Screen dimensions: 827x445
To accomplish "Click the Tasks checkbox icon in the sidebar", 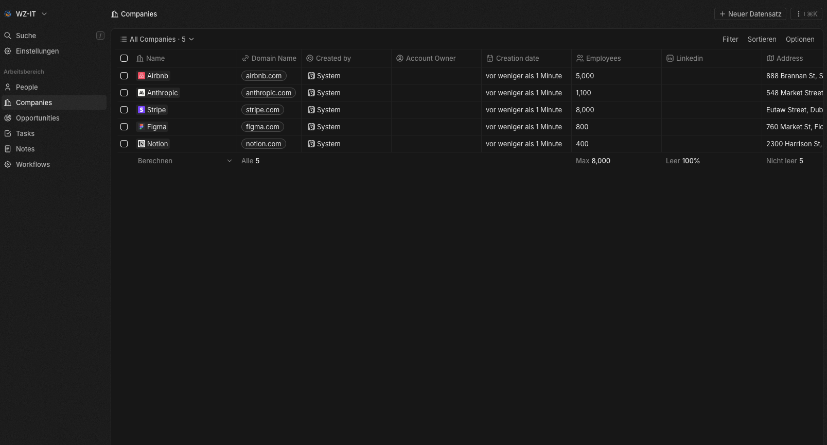I will tap(8, 133).
